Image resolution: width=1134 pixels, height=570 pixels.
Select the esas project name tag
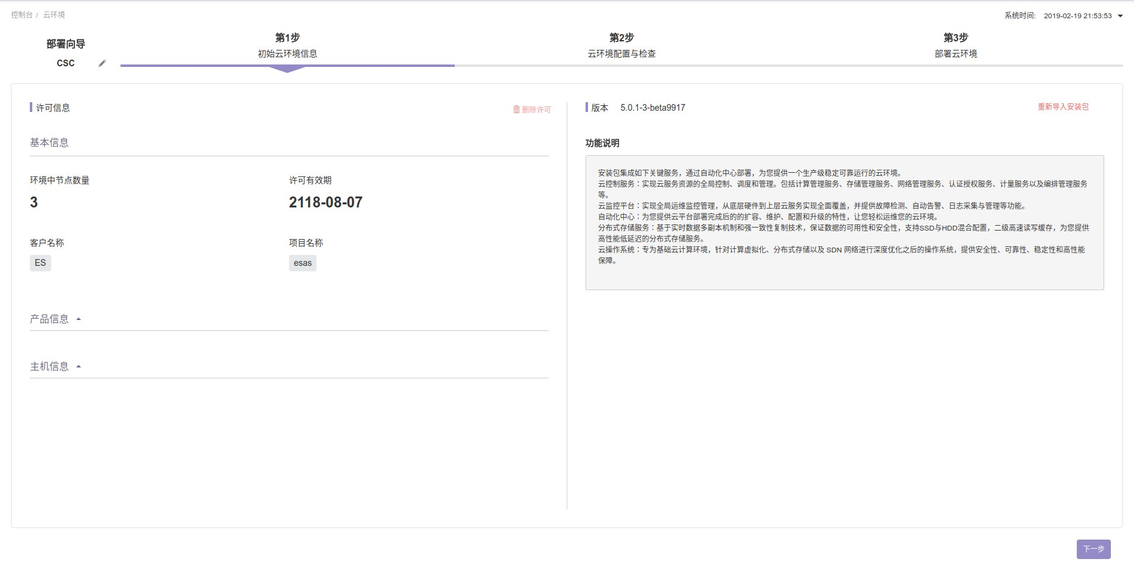(x=303, y=263)
